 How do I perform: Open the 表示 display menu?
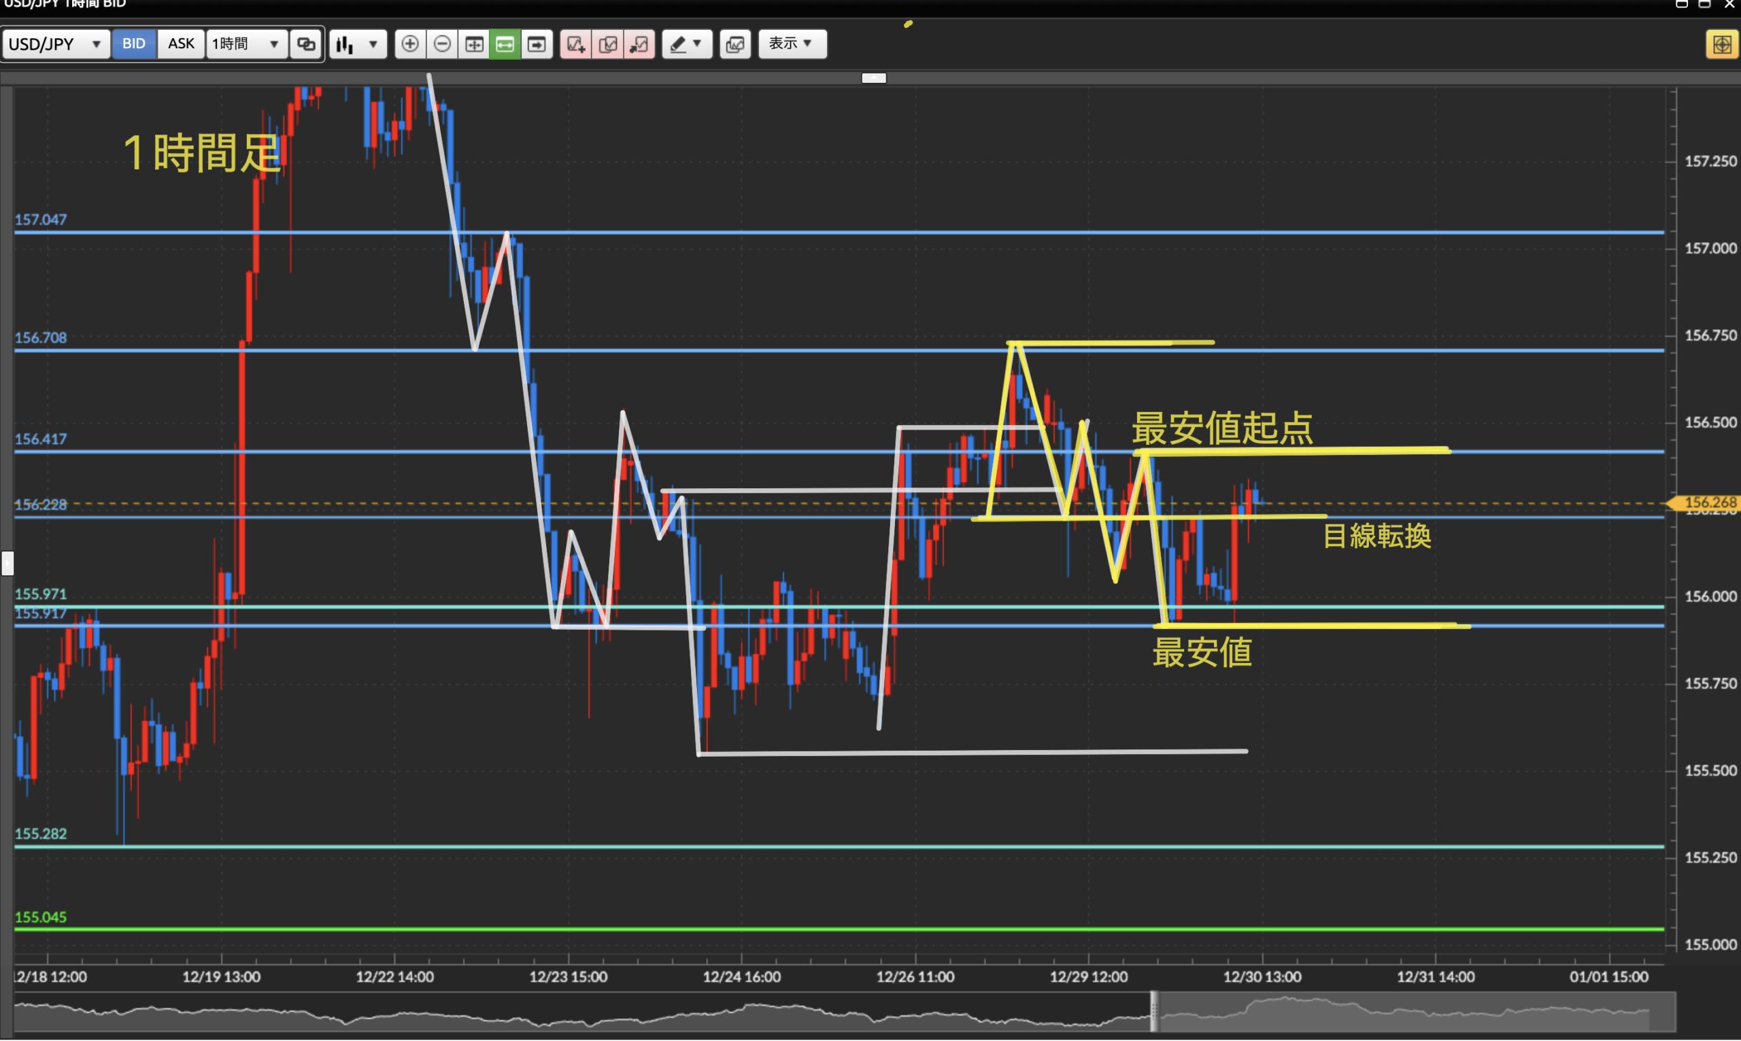point(792,44)
